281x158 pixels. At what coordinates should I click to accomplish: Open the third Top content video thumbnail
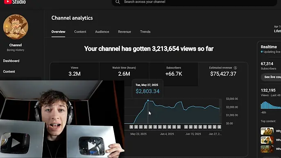(267, 149)
